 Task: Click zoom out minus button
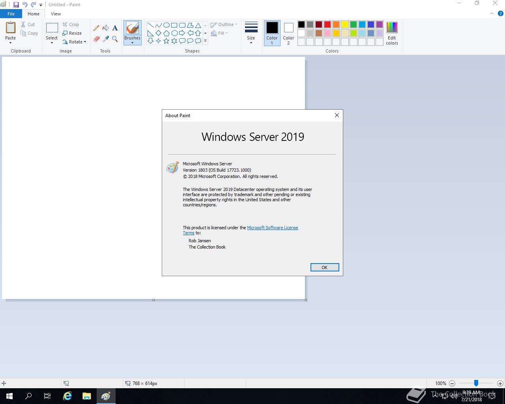pos(452,383)
